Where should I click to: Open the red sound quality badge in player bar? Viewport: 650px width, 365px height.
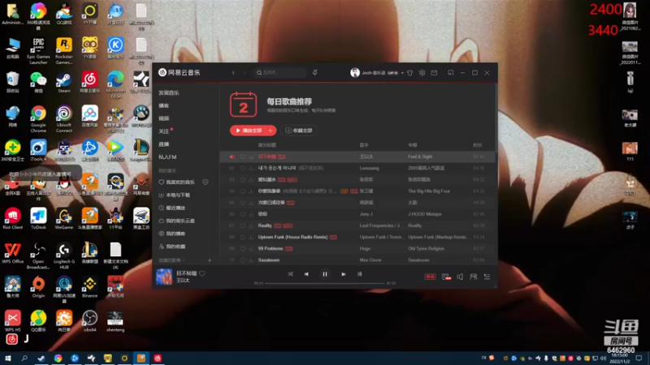[x=430, y=277]
